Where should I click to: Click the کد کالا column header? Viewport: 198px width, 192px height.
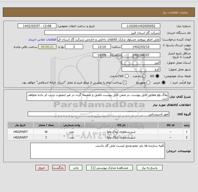coord(170,125)
